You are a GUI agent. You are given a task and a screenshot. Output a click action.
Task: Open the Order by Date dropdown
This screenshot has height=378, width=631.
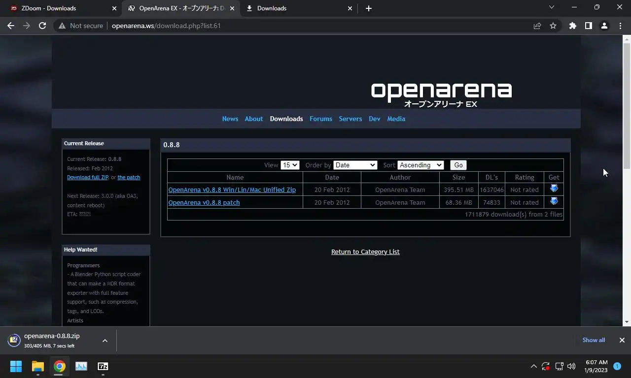click(x=355, y=165)
